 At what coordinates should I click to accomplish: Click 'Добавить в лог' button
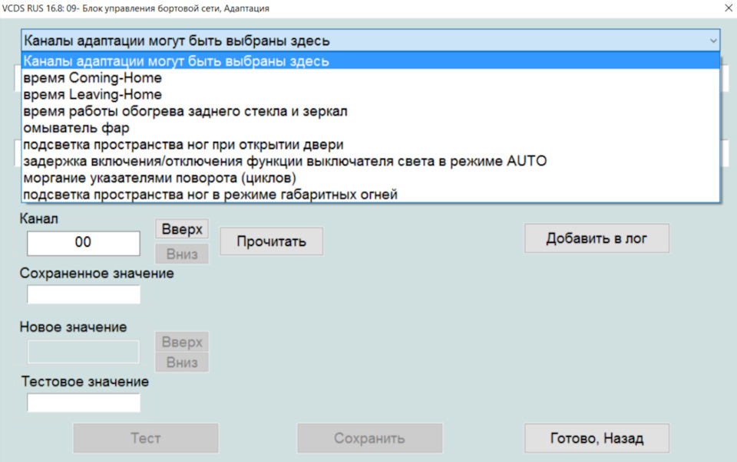click(597, 238)
